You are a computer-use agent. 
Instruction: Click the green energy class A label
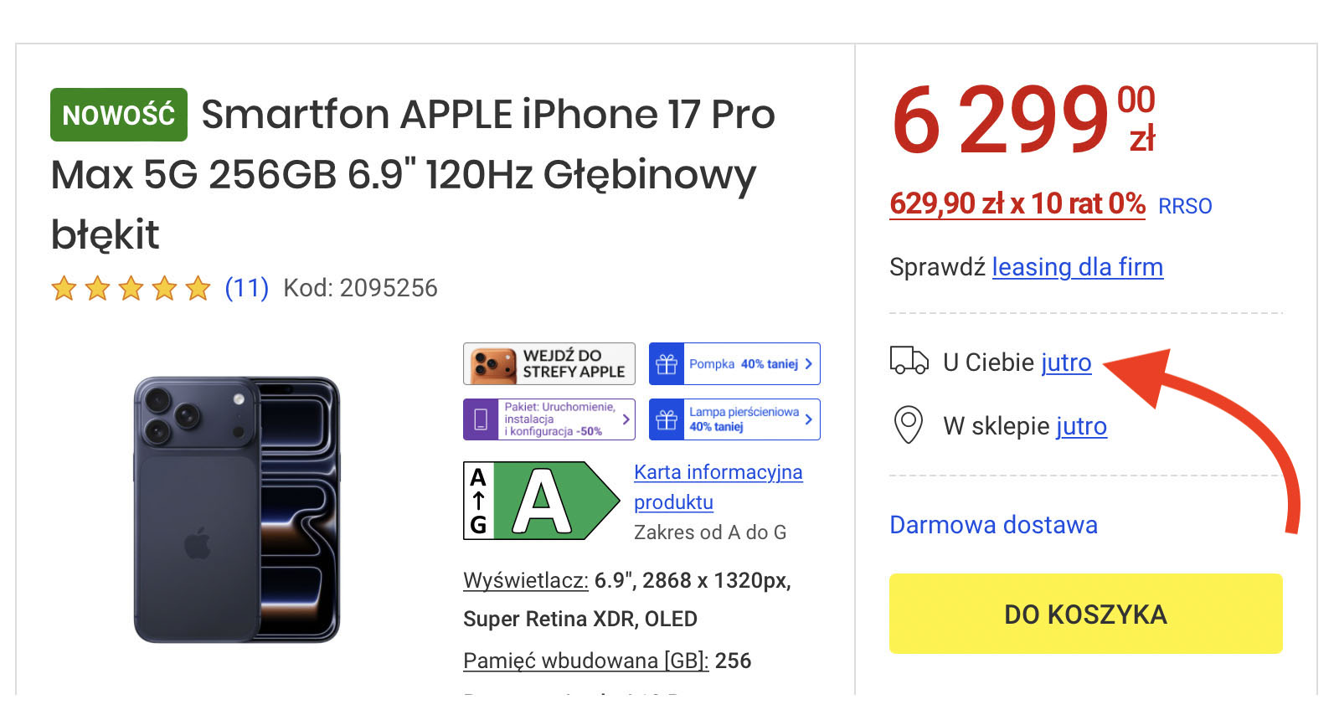(x=543, y=501)
